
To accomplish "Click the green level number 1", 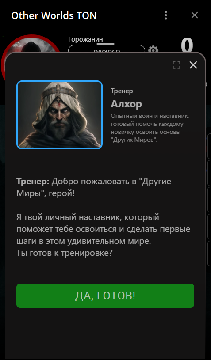I will coord(4,38).
